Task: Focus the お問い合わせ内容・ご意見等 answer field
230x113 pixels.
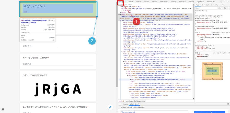Action: click(x=58, y=64)
